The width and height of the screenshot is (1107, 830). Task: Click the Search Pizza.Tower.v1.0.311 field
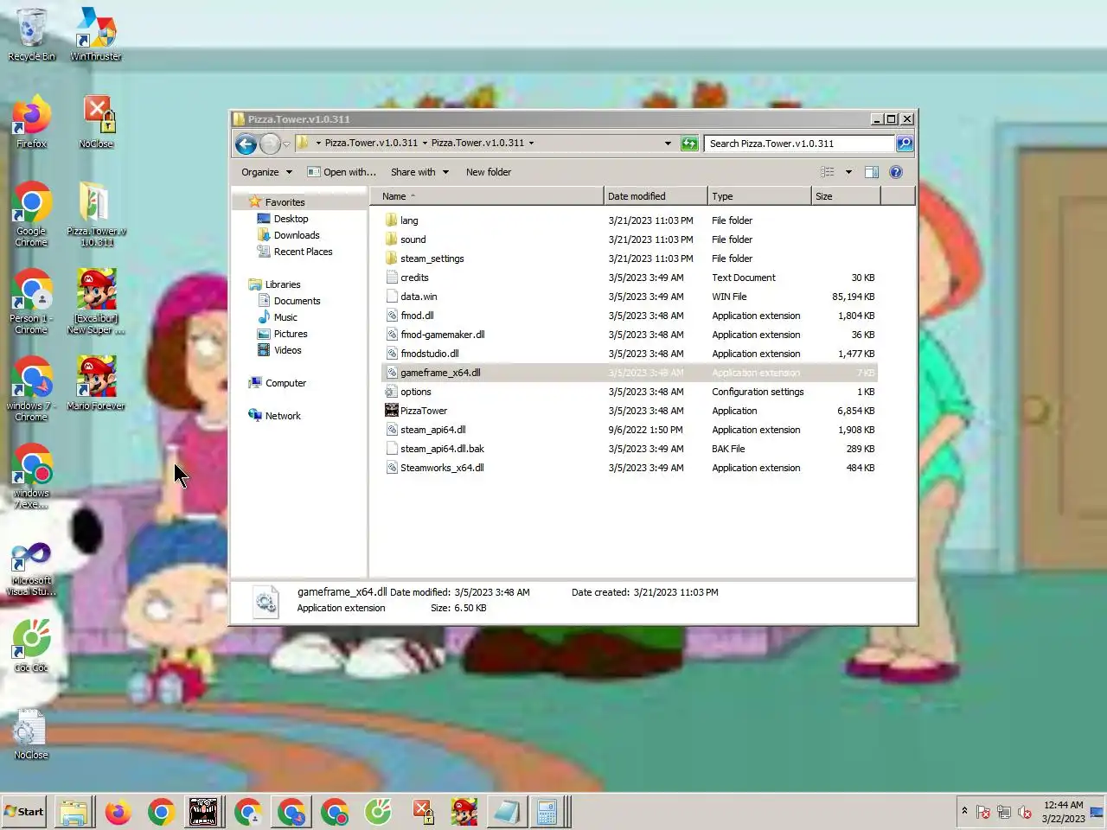800,144
